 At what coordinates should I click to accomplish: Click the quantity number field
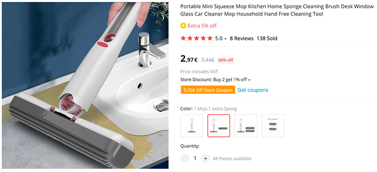tap(195, 158)
